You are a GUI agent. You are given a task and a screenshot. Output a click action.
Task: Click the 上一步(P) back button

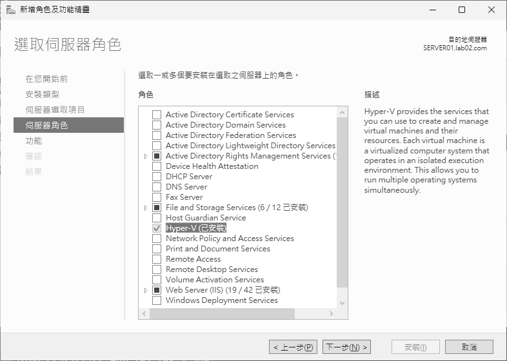(x=293, y=347)
